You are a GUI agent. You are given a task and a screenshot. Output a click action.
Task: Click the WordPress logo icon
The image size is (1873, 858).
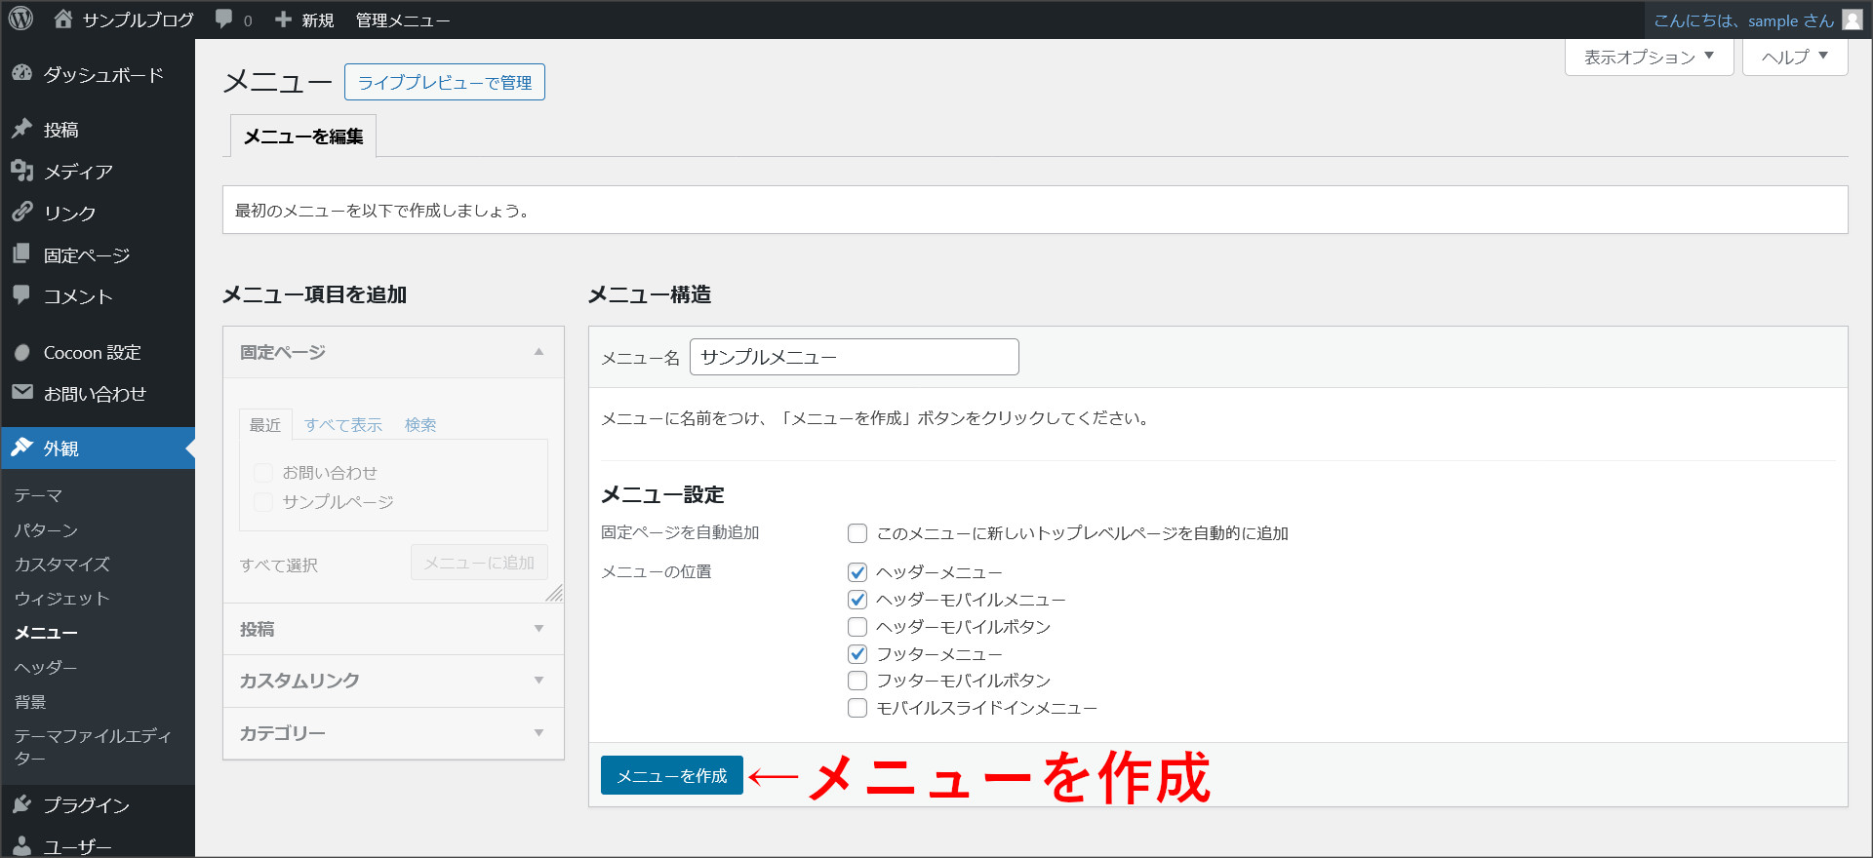click(20, 19)
